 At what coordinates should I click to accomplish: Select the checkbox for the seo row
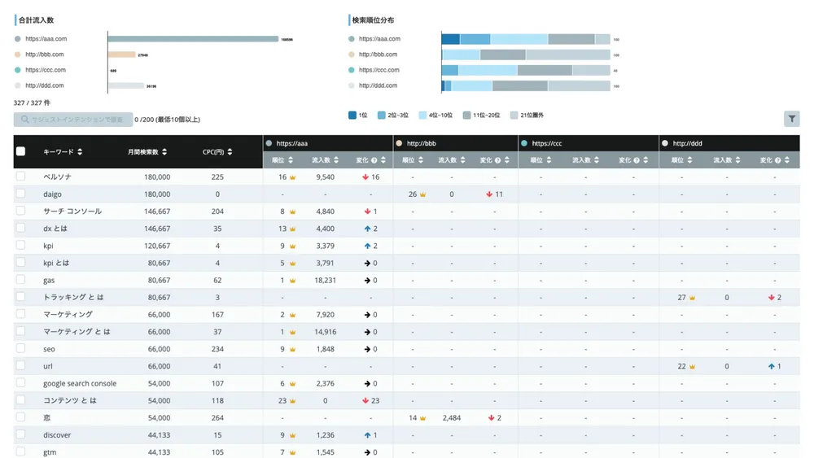[21, 349]
